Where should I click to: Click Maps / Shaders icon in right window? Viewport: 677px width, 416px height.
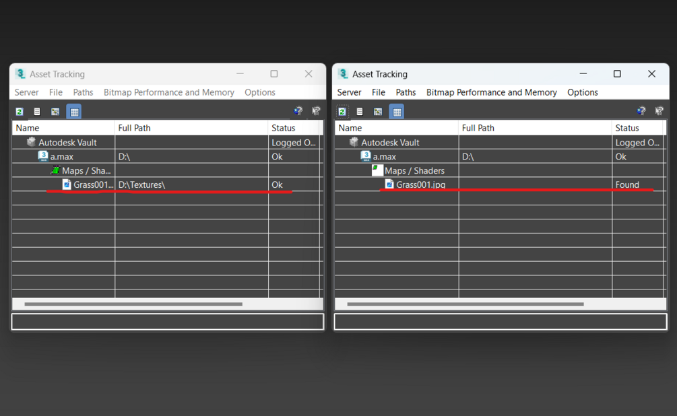tap(377, 170)
